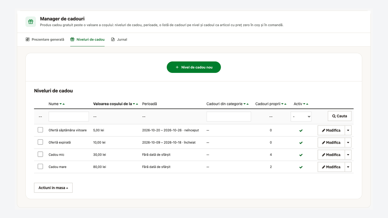Viewport: 388px width, 218px height.
Task: Click the 10,00 lei value
Action: click(99, 142)
